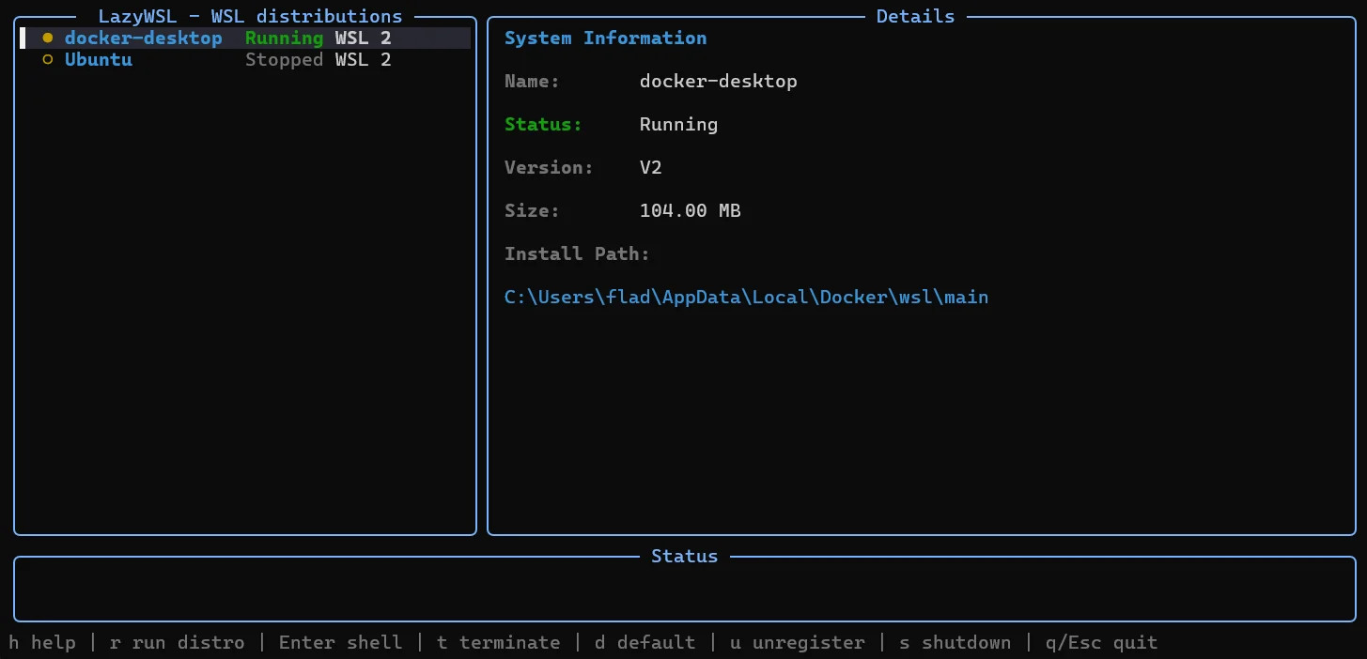Click the 'Size:' label
The image size is (1367, 659).
[533, 211]
